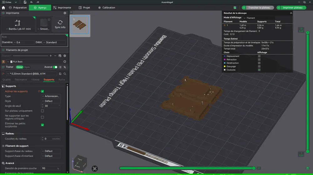Select Objets settings scope
This screenshot has height=175, width=313.
click(27, 67)
